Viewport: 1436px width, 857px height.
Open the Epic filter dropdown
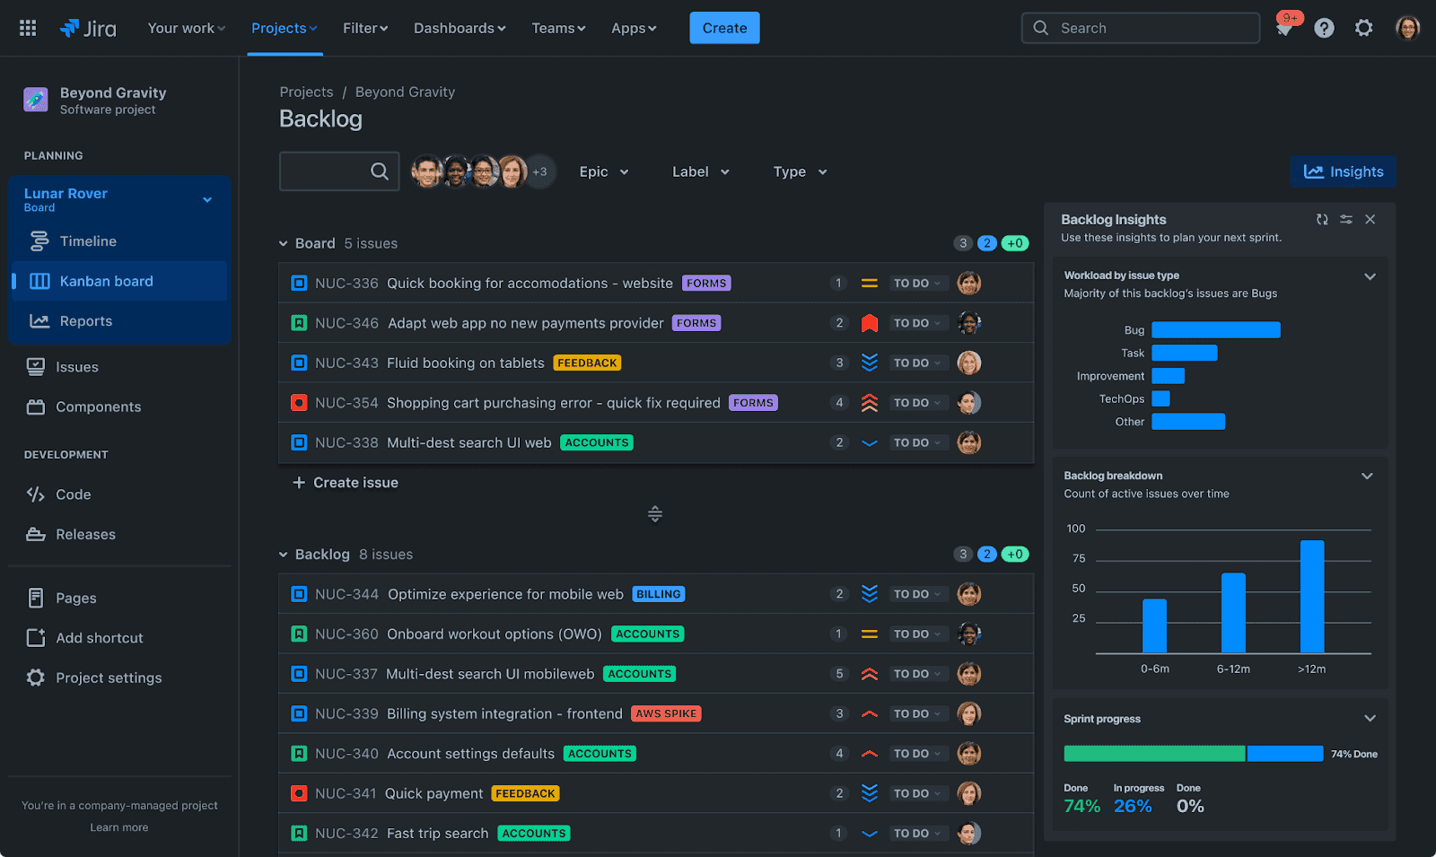[603, 171]
